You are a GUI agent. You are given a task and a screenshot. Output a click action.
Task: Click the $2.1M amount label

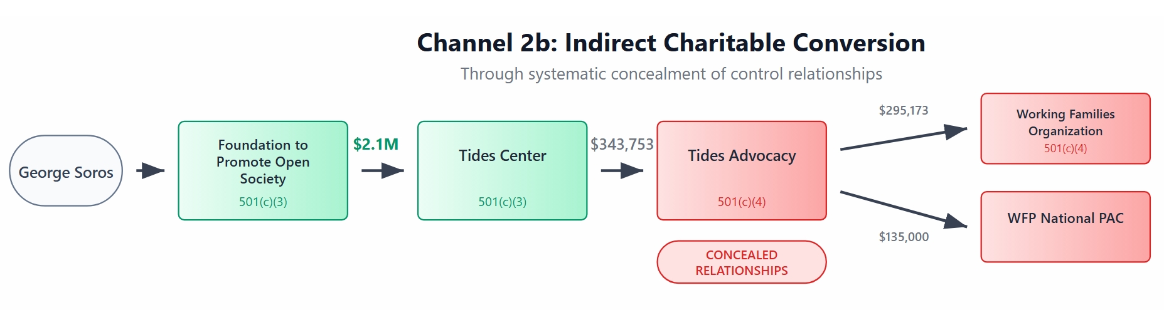point(376,144)
